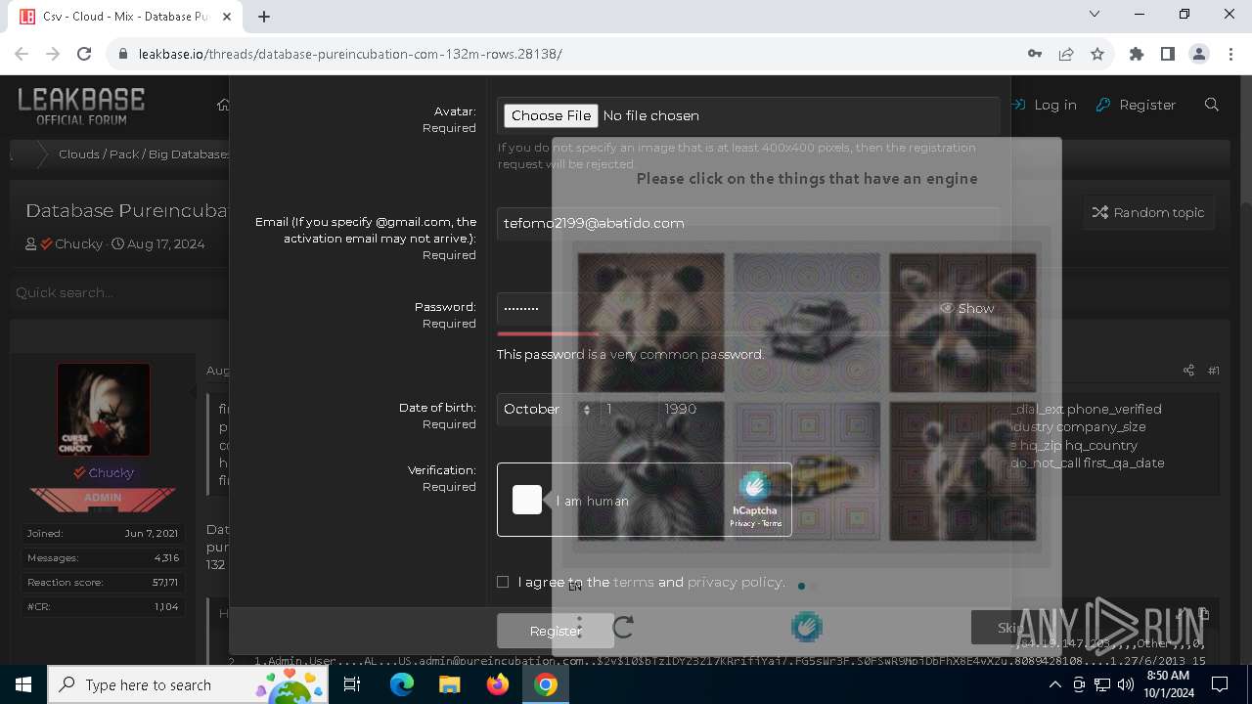Click the Random topic button
This screenshot has height=704, width=1252.
point(1149,212)
